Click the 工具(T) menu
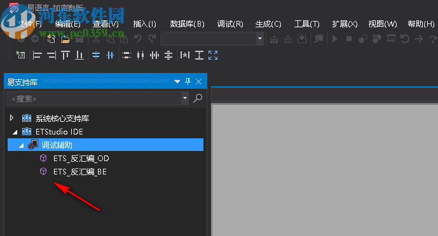Image resolution: width=438 pixels, height=236 pixels. click(306, 24)
